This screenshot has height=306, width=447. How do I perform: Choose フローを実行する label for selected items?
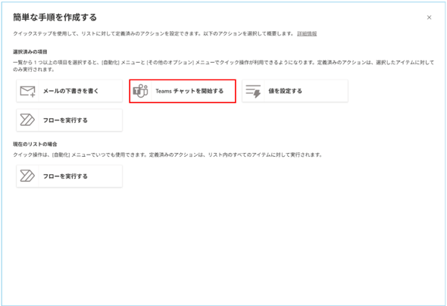pyautogui.click(x=65, y=120)
